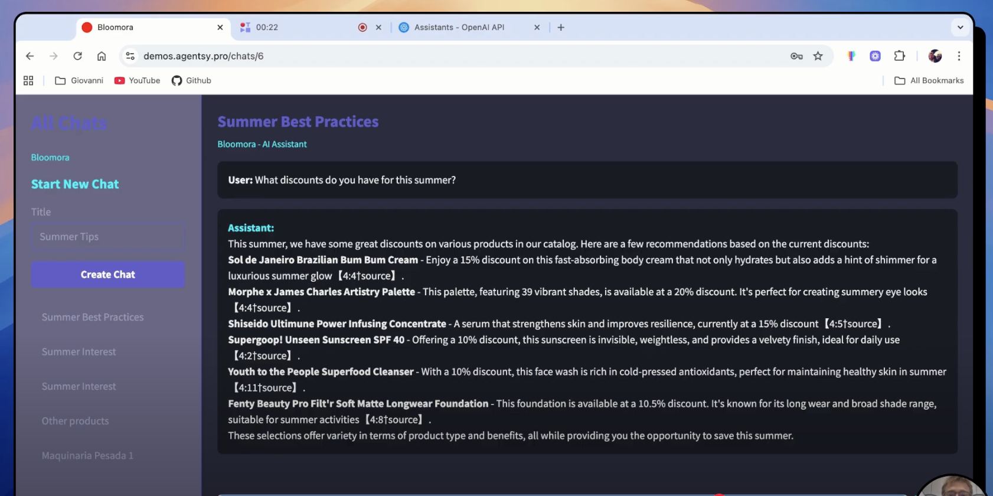The image size is (993, 496).
Task: Click Morphe x James Charles Artistry Palette
Action: pos(322,292)
